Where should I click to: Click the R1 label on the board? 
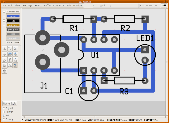(74, 28)
